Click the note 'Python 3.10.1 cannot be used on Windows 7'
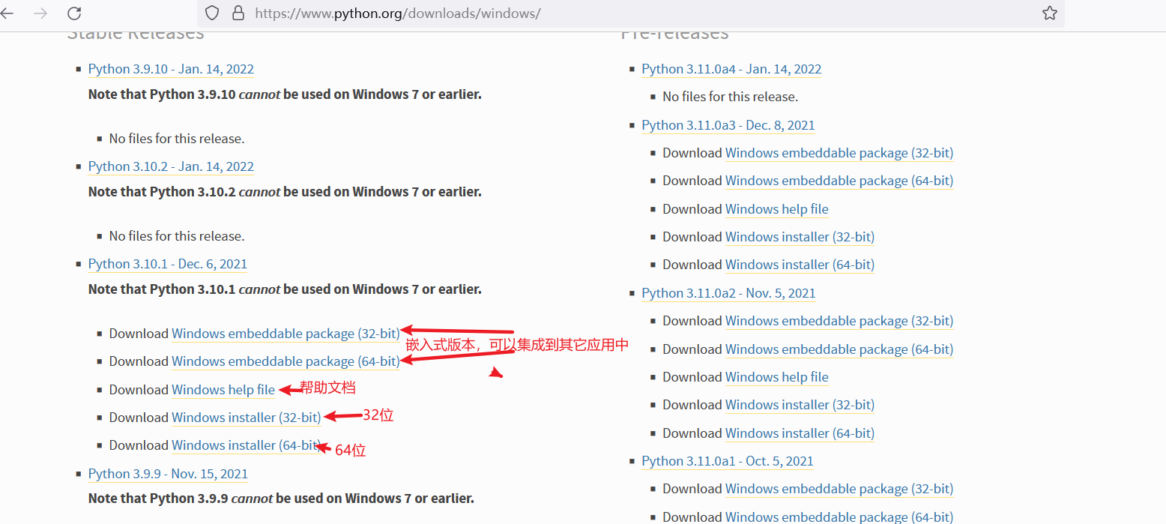 point(285,289)
